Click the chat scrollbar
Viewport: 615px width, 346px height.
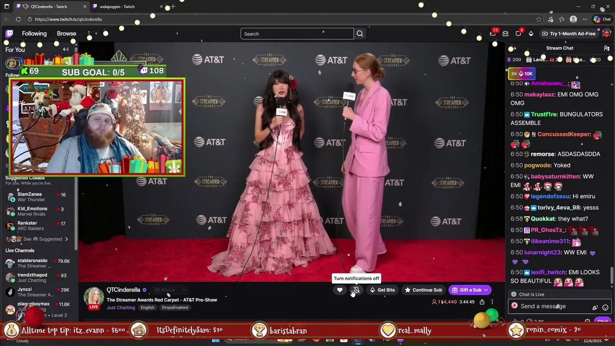612,275
